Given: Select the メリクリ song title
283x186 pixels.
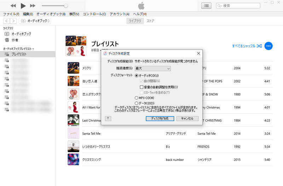Looking at the screenshot, I should pos(87,68).
